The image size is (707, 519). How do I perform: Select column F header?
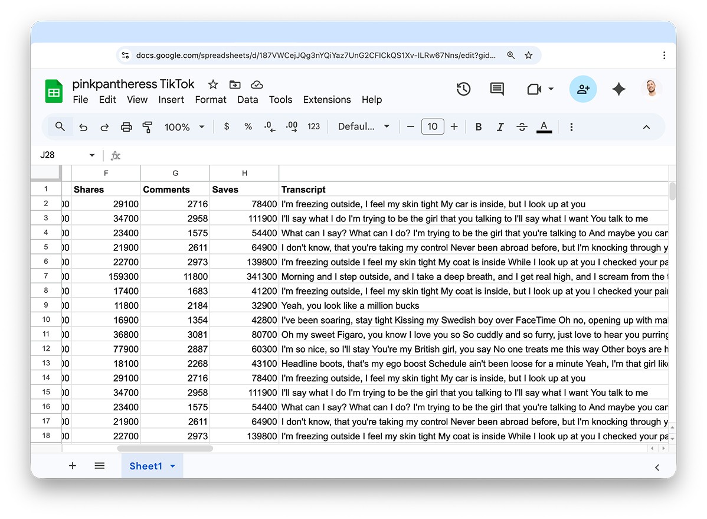click(106, 174)
